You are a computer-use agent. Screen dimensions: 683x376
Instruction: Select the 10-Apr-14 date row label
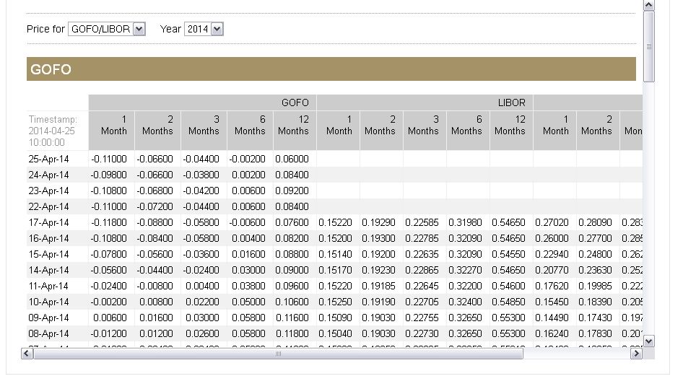pyautogui.click(x=48, y=302)
